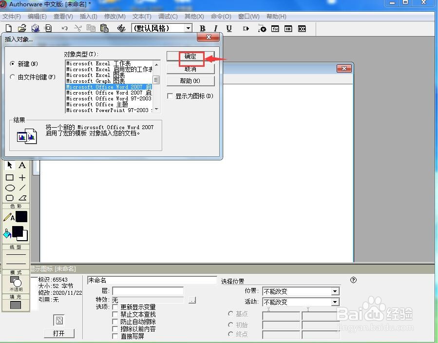438x343 pixels.
Task: Click the Paste clipboard icon
Action: point(104,28)
